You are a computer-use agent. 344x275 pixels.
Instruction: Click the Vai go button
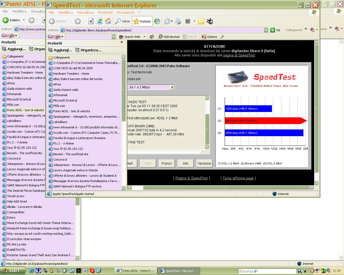[275, 30]
